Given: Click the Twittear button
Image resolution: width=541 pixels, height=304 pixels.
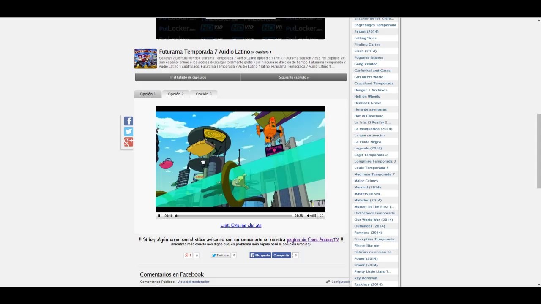Looking at the screenshot, I should click(x=221, y=255).
